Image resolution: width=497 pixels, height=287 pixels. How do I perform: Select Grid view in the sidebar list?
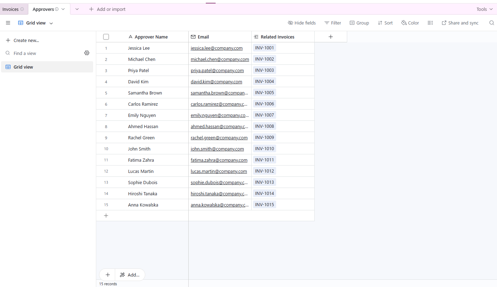(x=47, y=67)
